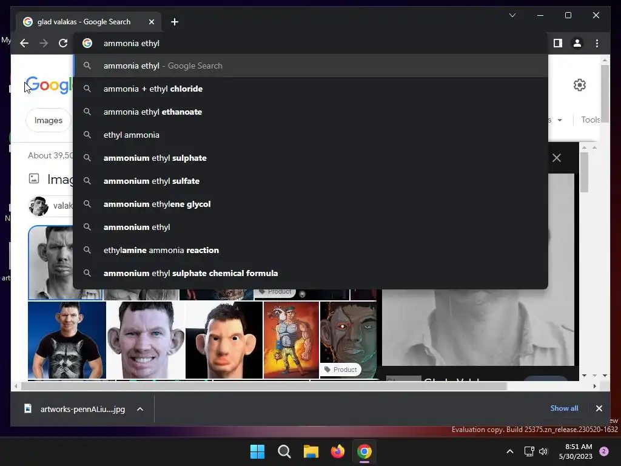
Task: Open the smiling big-eared man image
Action: [x=146, y=340]
